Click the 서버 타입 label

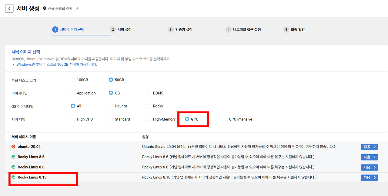click(x=18, y=119)
